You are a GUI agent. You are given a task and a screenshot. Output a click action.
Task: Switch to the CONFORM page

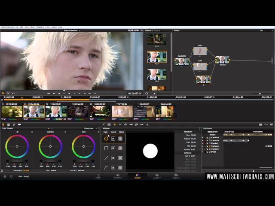pos(117,176)
